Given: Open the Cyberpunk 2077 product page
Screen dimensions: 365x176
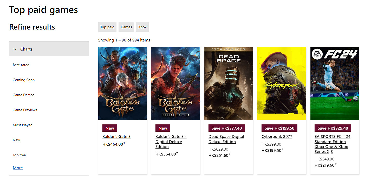Looking at the screenshot, I should (277, 136).
